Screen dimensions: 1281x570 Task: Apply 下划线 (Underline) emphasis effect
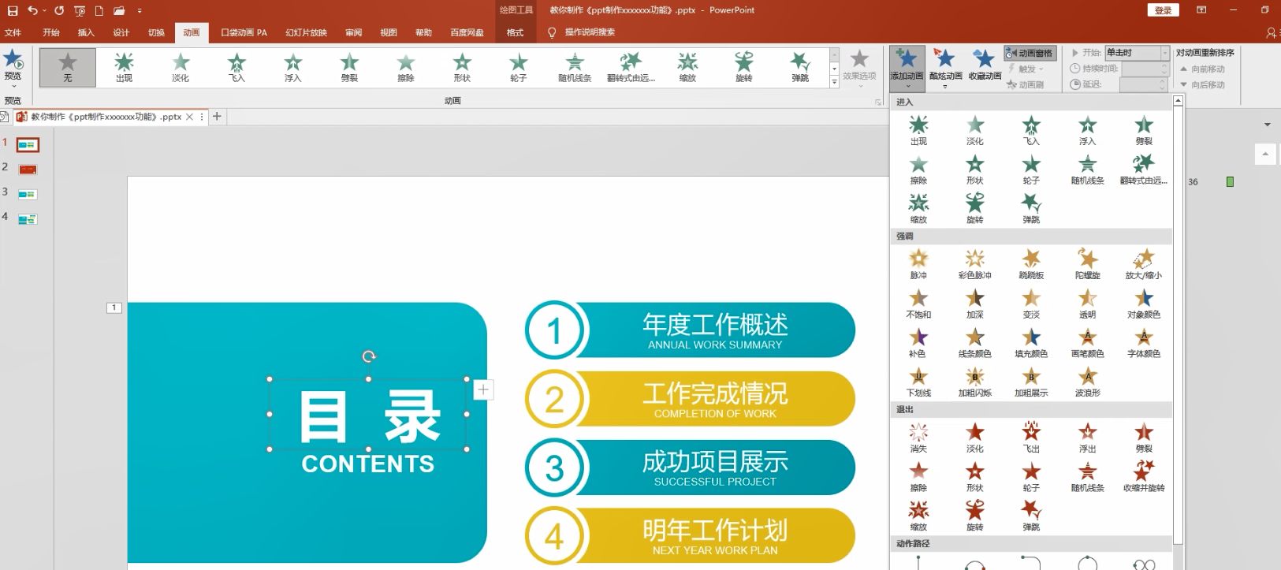coord(918,382)
